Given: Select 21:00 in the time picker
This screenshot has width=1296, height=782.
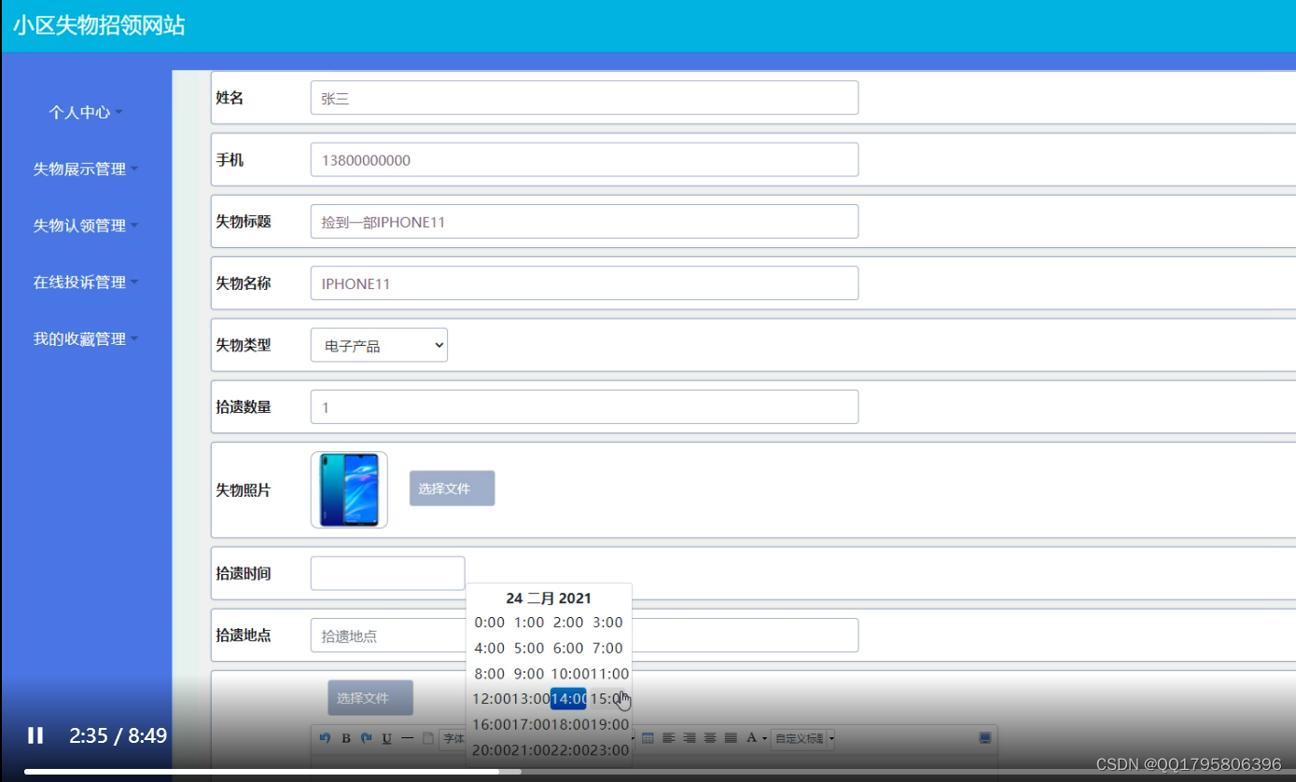Looking at the screenshot, I should pyautogui.click(x=531, y=750).
